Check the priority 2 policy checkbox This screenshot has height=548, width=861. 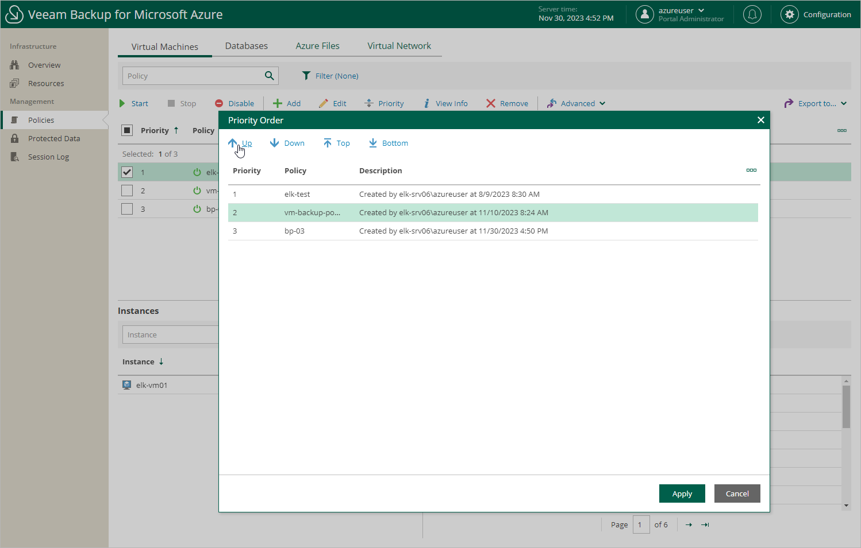[x=127, y=191]
